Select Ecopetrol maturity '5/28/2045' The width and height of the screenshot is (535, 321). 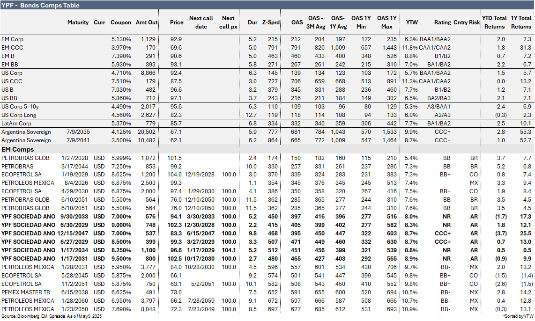pyautogui.click(x=74, y=275)
